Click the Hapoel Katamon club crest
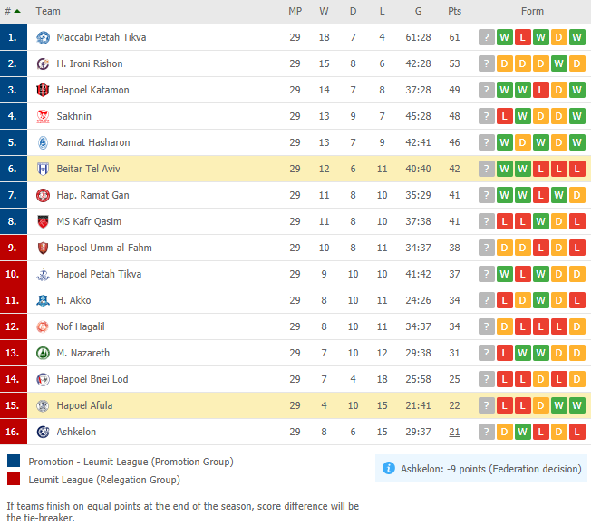 point(43,90)
